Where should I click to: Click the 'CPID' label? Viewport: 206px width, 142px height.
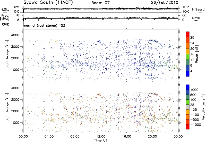pyautogui.click(x=6, y=24)
